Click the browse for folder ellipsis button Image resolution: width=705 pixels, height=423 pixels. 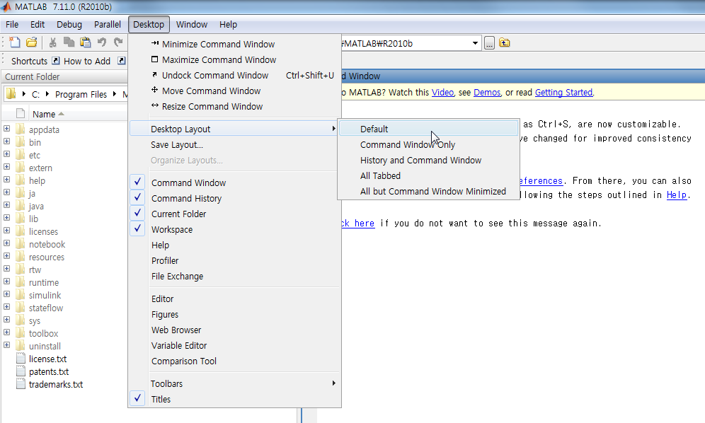coord(489,43)
